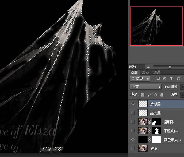184x157 pixels.
Task: Click the 质感层 layer name
Action: [155, 104]
